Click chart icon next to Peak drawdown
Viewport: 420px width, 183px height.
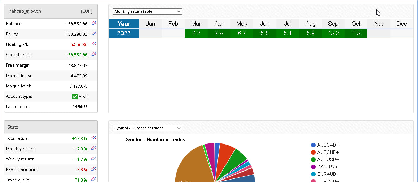click(93, 169)
